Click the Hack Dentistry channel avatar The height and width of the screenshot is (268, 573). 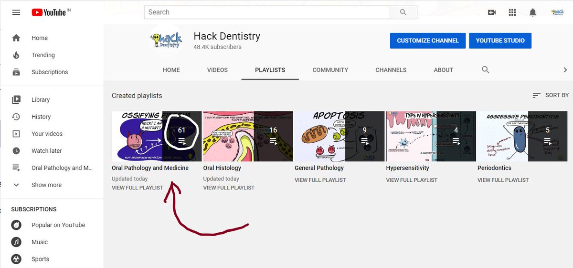[166, 40]
